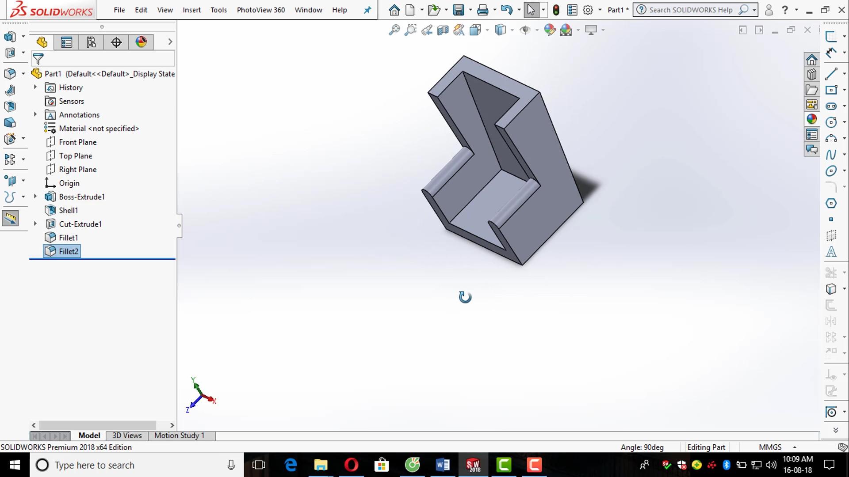Switch to the Motion Study 1 tab
The height and width of the screenshot is (477, 849).
[179, 435]
